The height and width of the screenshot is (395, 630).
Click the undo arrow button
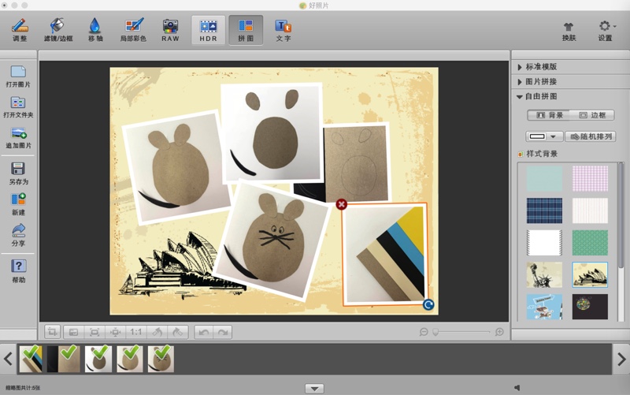pos(204,332)
